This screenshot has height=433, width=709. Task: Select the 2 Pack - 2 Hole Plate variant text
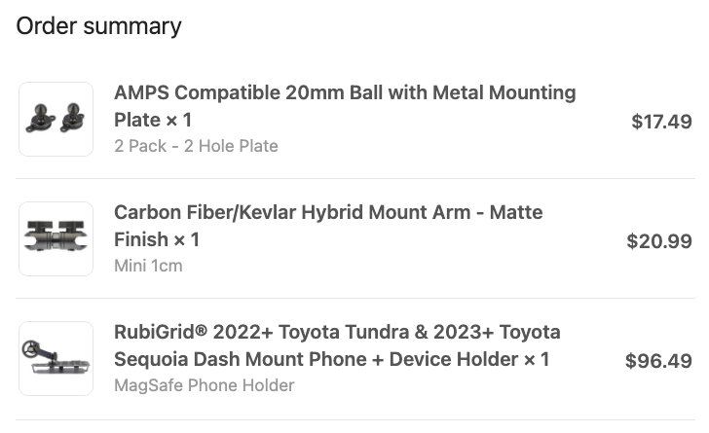click(x=197, y=146)
